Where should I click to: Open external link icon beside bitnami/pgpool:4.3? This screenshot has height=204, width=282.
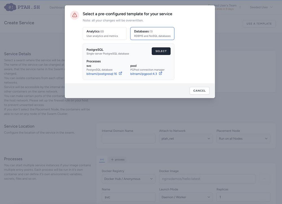[160, 74]
